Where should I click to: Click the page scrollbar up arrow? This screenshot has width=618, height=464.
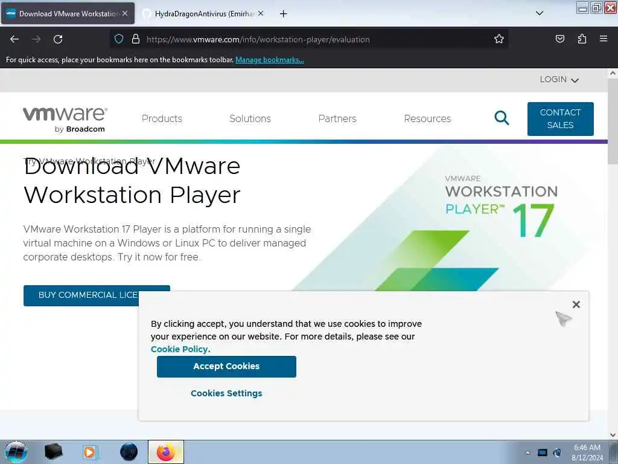[613, 73]
